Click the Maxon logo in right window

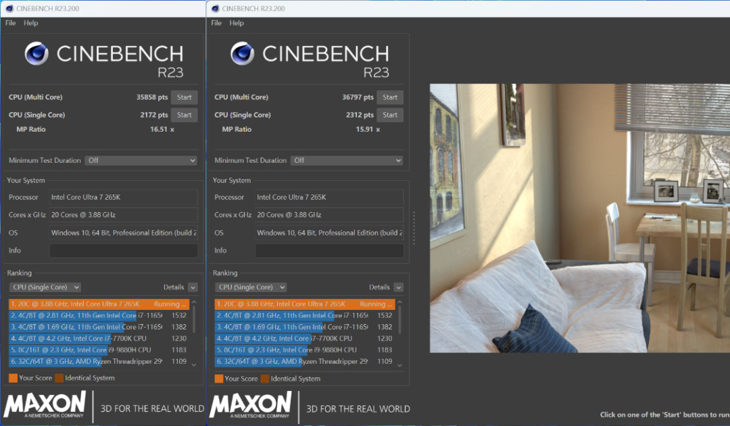coord(251,404)
